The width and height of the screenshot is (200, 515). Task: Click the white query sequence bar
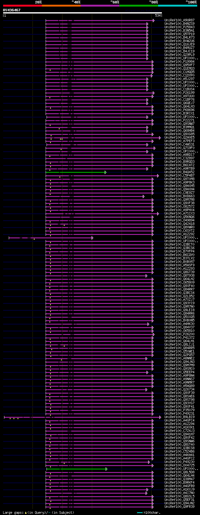point(82,13)
